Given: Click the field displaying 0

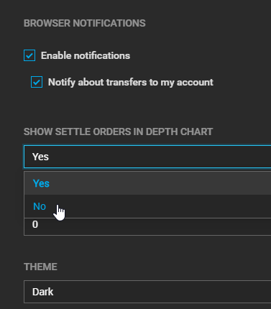Looking at the screenshot, I should (147, 226).
